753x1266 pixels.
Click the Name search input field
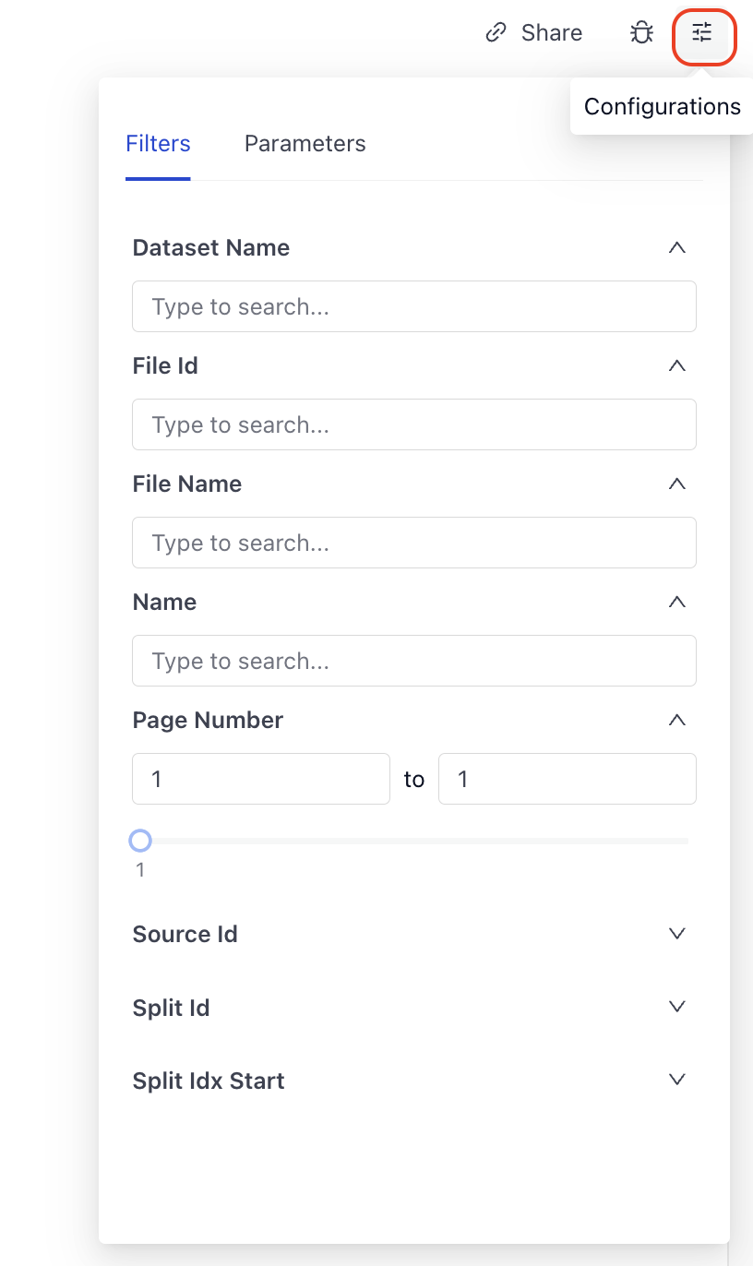tap(413, 661)
